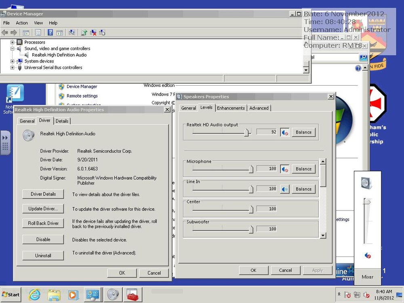Click Action Center flag tray icon
Viewport: 404px width, 303px height.
347,295
